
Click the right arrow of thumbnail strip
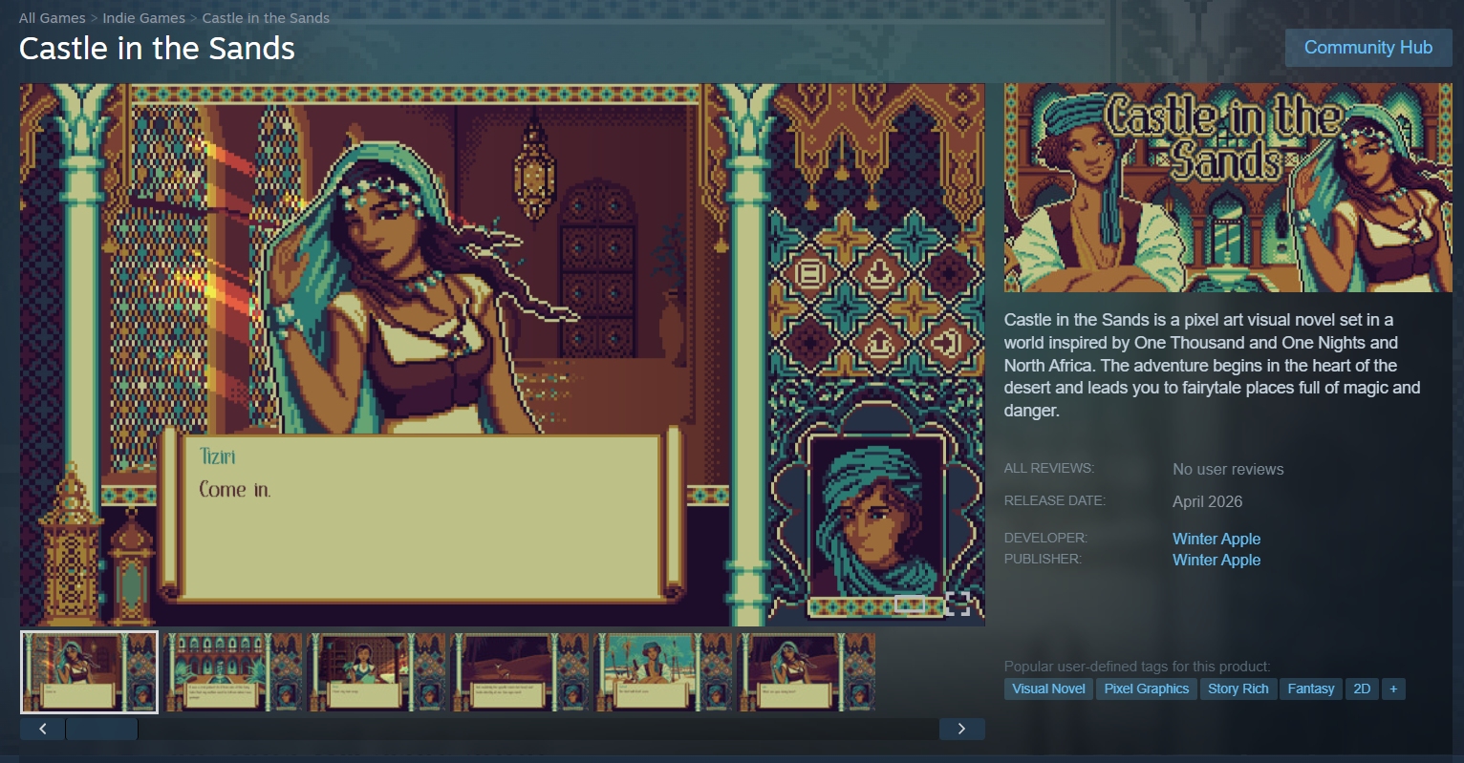[961, 729]
